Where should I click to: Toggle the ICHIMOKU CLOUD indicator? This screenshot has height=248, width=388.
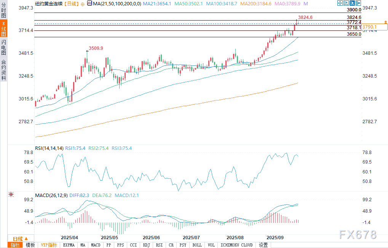tap(236, 245)
